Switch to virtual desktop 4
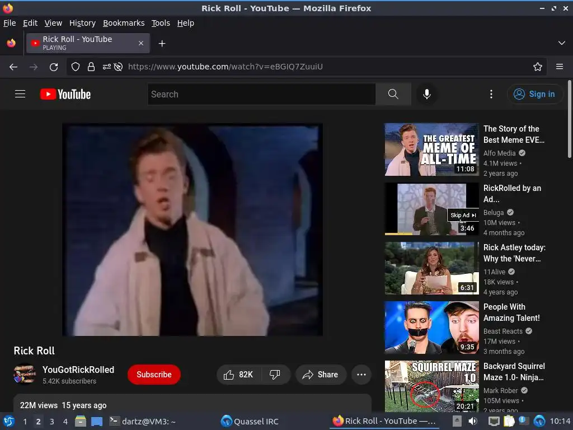573x430 pixels. pyautogui.click(x=65, y=422)
